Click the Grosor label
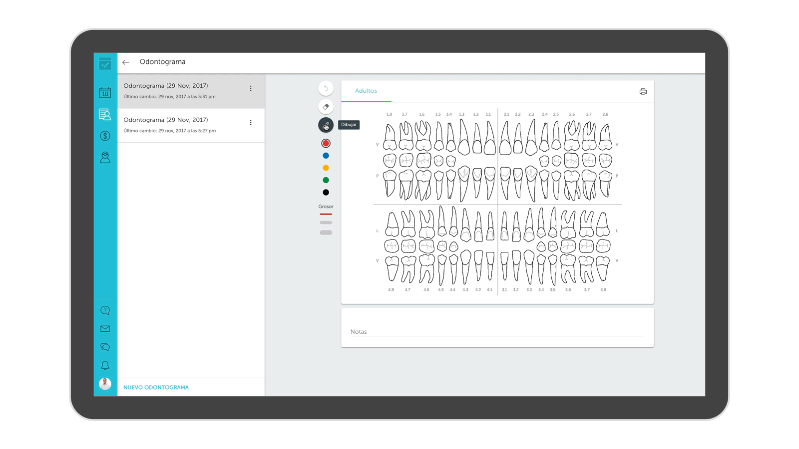Screen dimensions: 799x449 tap(326, 207)
